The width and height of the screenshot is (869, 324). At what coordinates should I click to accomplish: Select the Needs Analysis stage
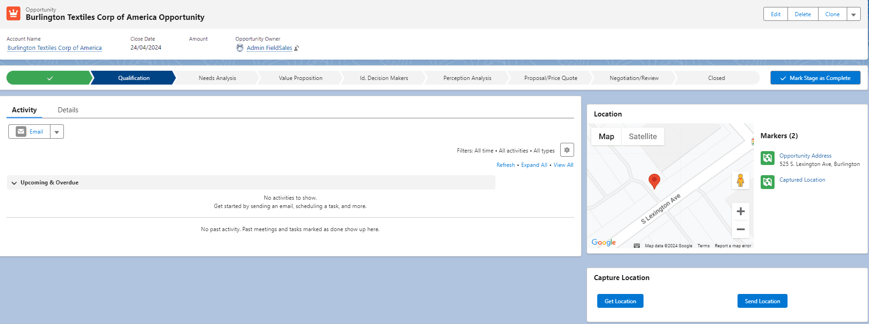point(217,78)
